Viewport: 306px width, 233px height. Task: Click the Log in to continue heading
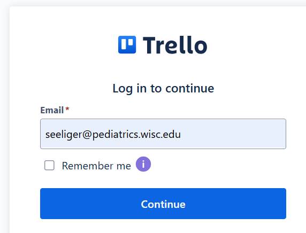click(163, 89)
